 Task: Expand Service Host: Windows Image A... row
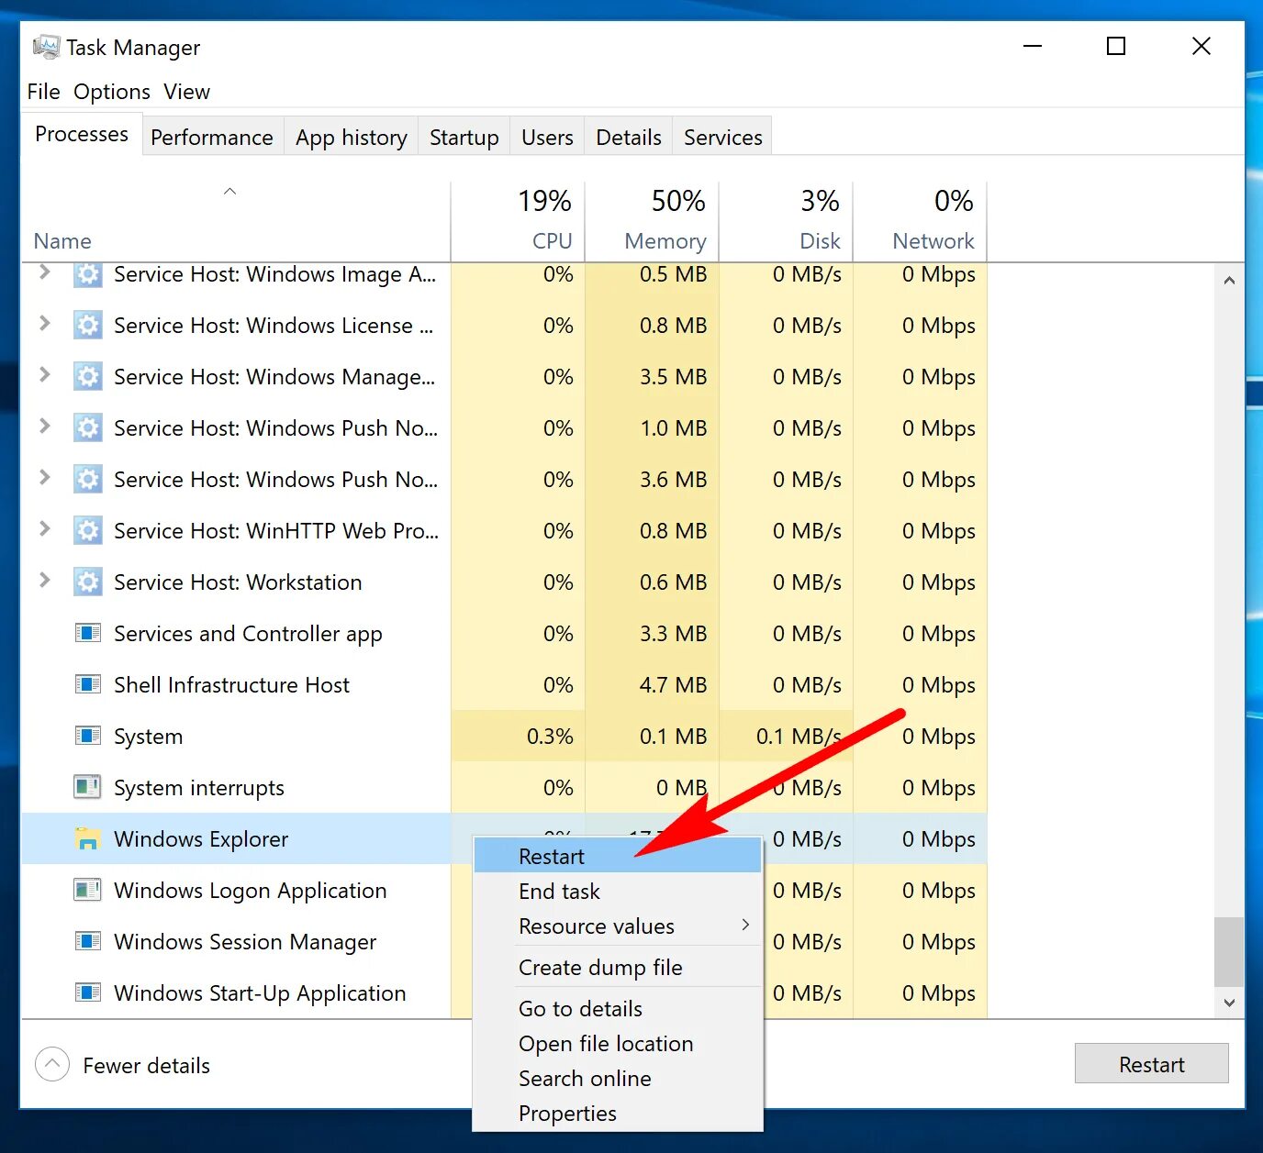click(x=44, y=272)
